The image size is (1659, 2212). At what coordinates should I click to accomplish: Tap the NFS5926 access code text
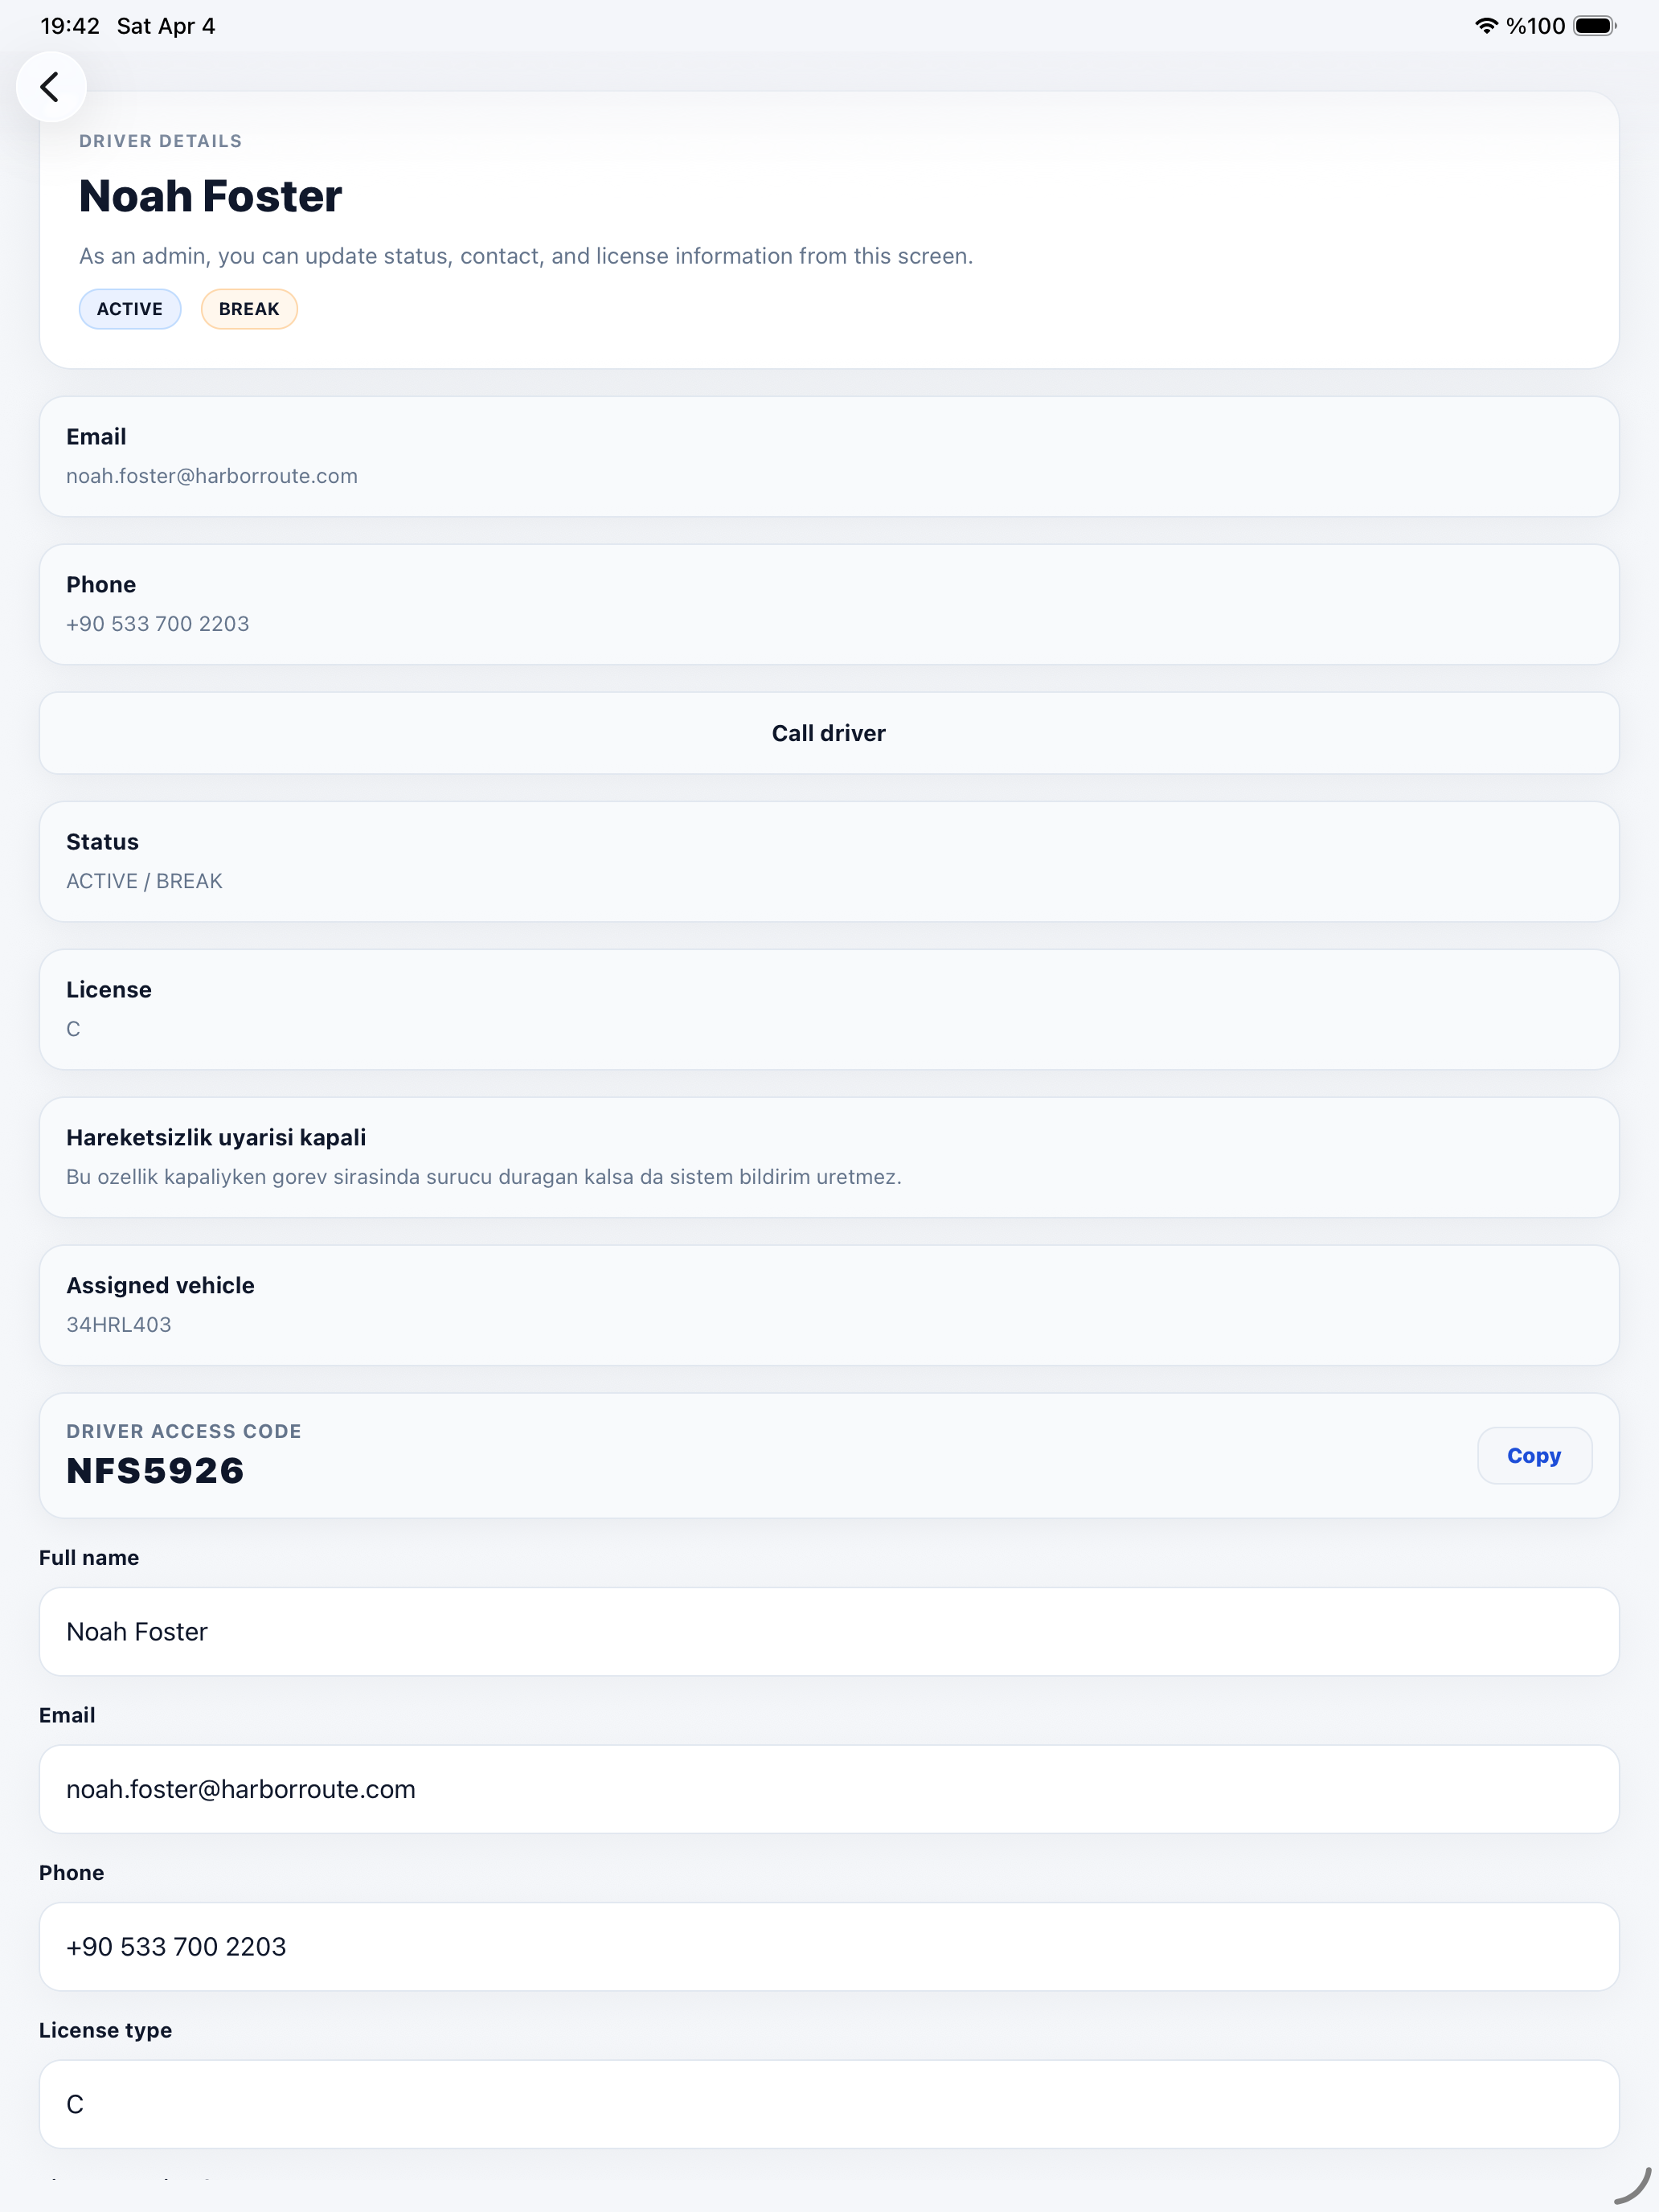coord(155,1471)
